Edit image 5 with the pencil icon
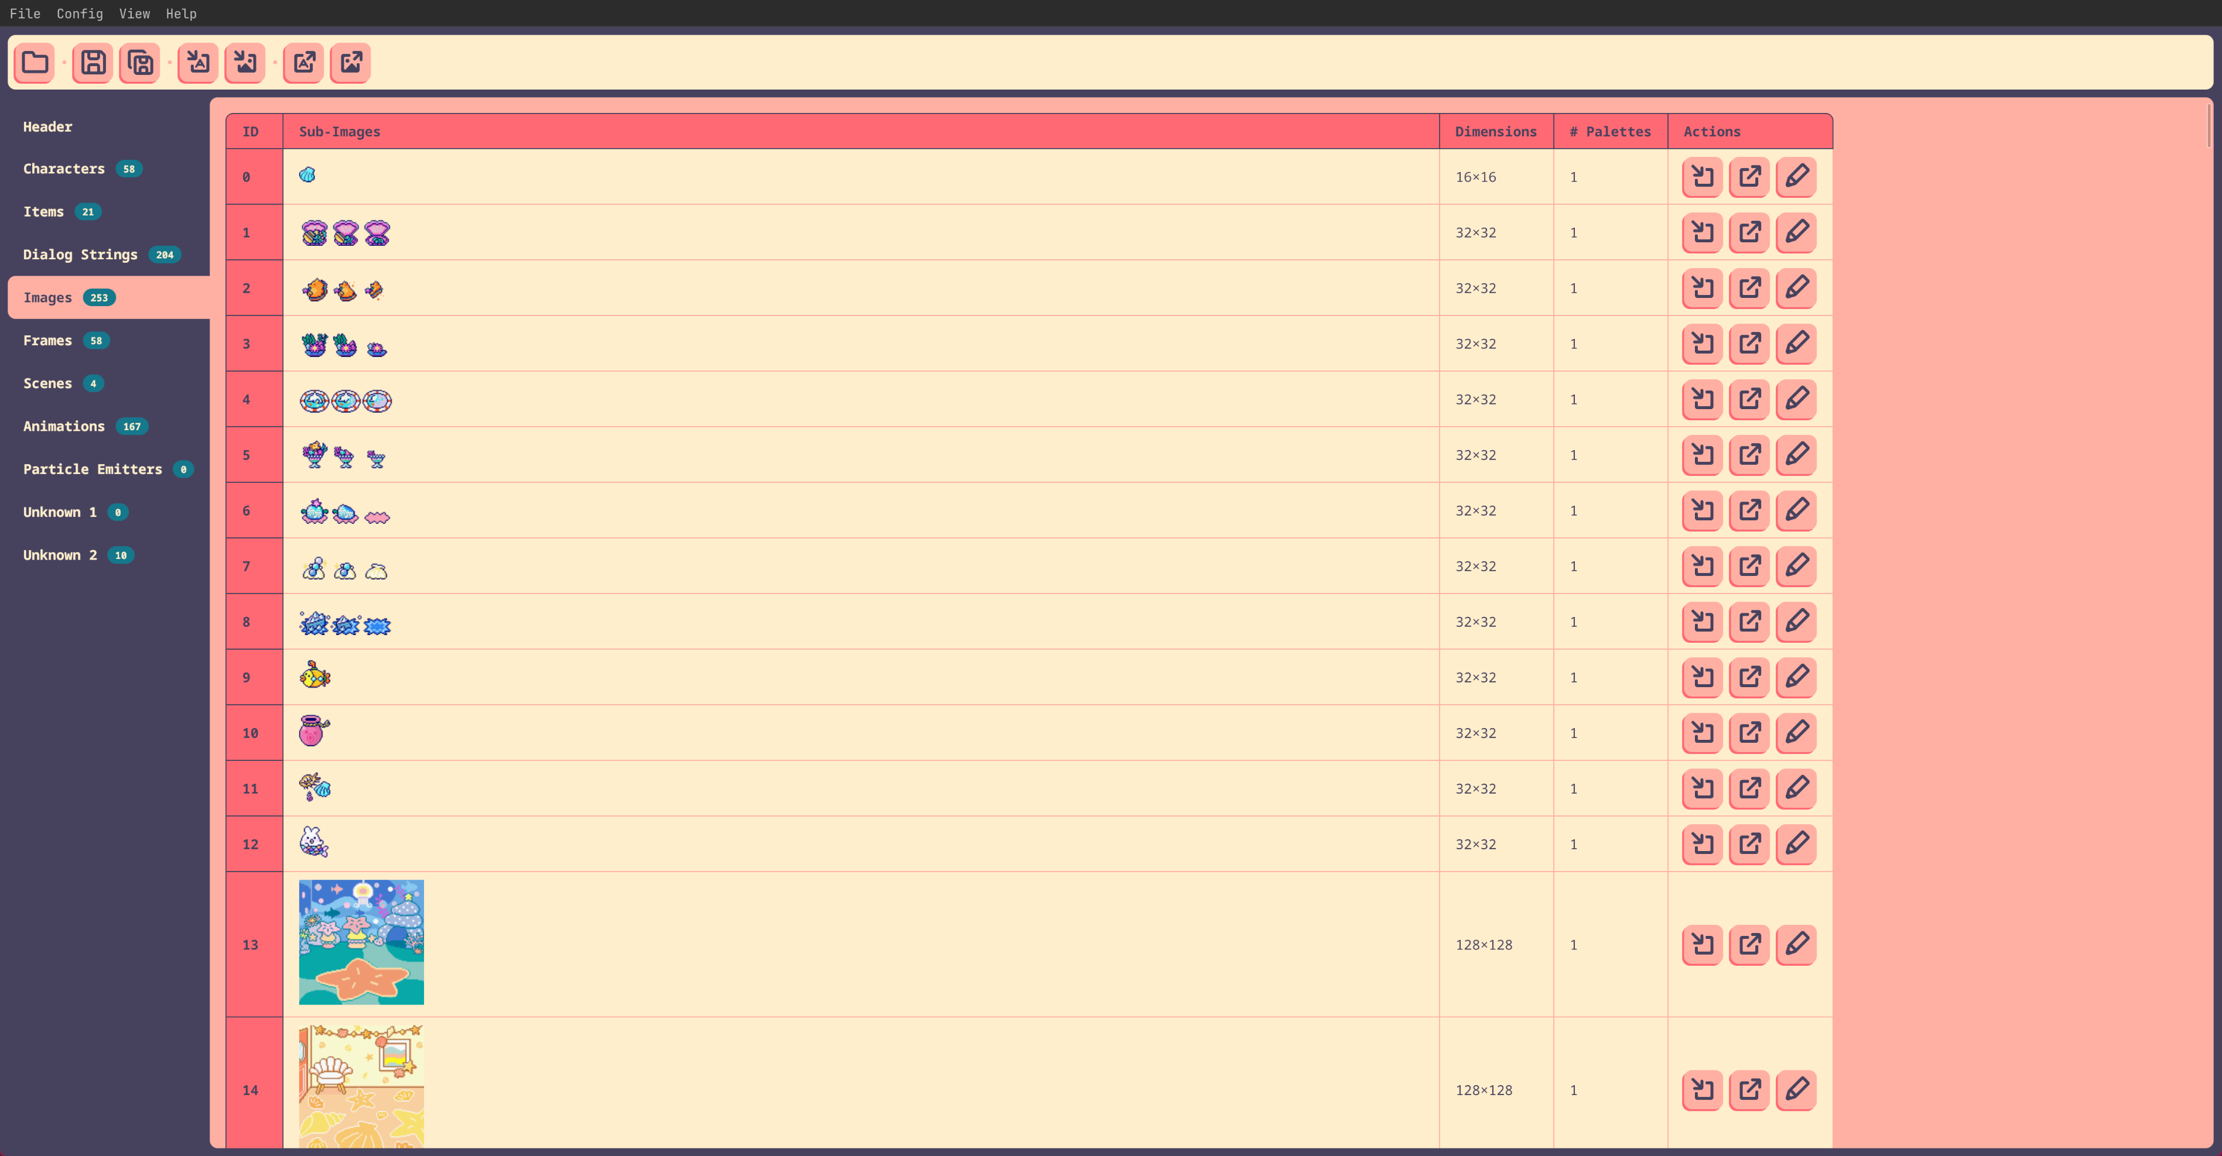 click(1796, 455)
